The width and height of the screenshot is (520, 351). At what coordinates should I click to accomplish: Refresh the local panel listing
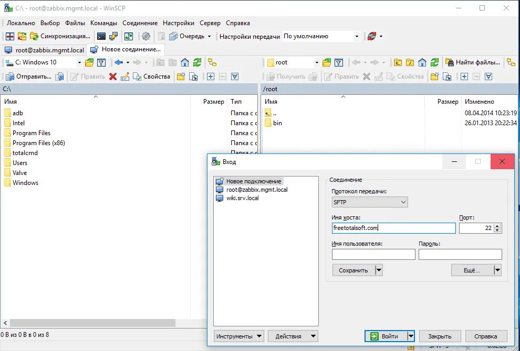pyautogui.click(x=197, y=62)
